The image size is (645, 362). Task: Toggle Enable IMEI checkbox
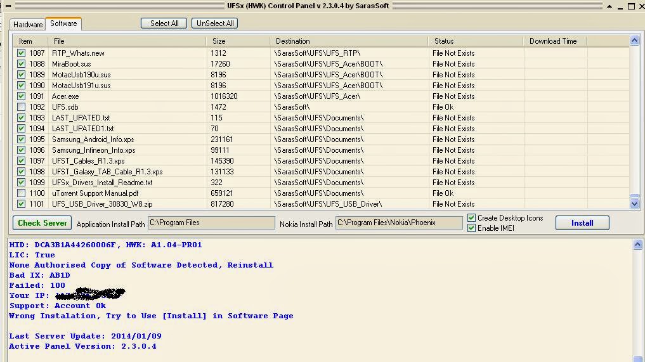click(471, 228)
